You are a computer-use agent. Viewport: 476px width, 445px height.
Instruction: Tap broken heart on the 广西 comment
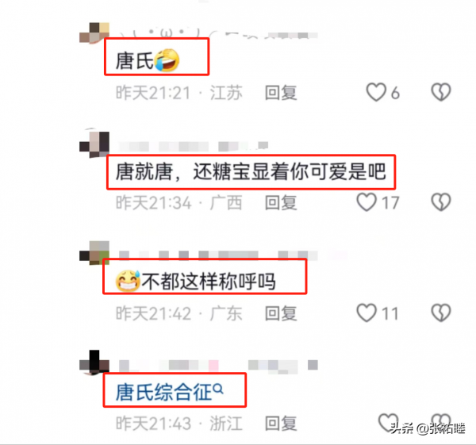pyautogui.click(x=441, y=202)
